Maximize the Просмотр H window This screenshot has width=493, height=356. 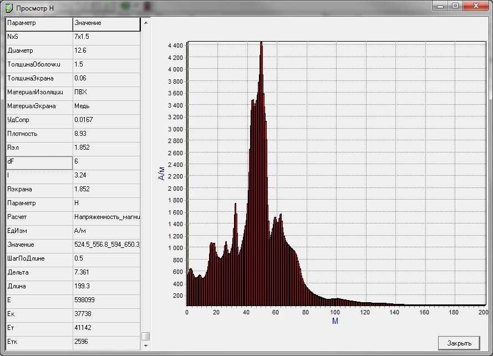pos(455,6)
